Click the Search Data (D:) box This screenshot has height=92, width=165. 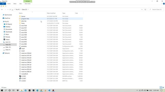click(156, 9)
